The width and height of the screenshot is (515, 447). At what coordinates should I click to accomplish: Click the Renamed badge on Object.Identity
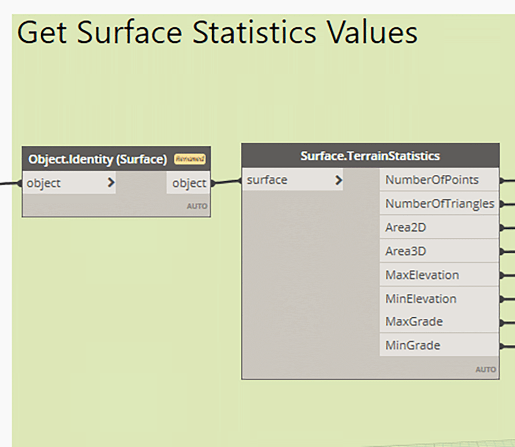tap(190, 159)
